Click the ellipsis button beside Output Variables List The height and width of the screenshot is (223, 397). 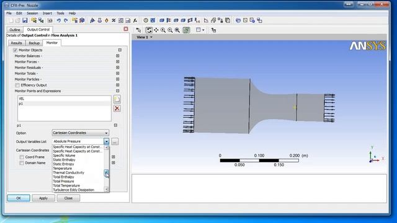(x=115, y=142)
